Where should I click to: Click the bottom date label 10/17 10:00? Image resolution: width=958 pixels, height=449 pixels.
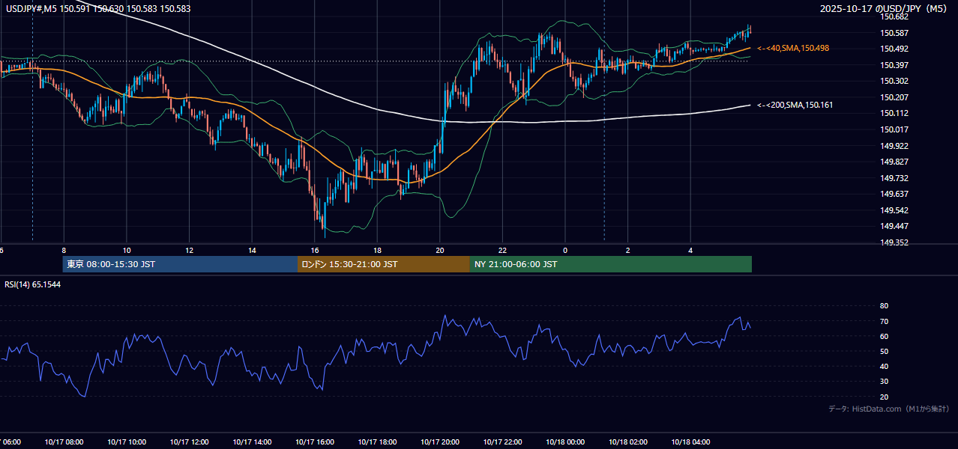(127, 442)
